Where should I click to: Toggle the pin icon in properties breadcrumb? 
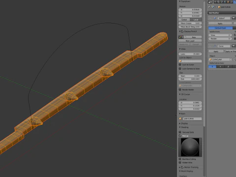tap(209, 7)
